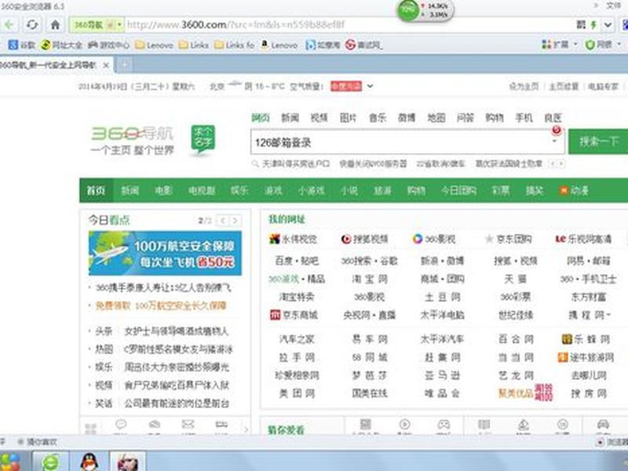Open the address bar history dropdown arrow
Image resolution: width=628 pixels, height=471 pixels.
pos(608,25)
